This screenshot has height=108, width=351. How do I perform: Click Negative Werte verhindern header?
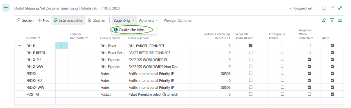pyautogui.click(x=306, y=34)
